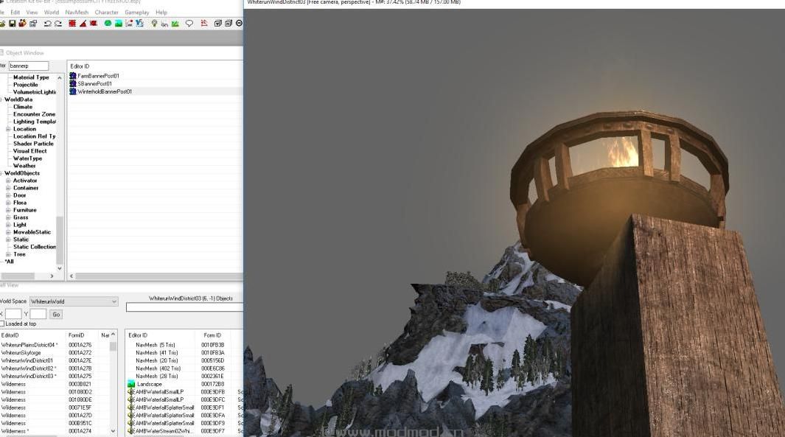Image resolution: width=785 pixels, height=437 pixels.
Task: Open the World menu
Action: [52, 12]
